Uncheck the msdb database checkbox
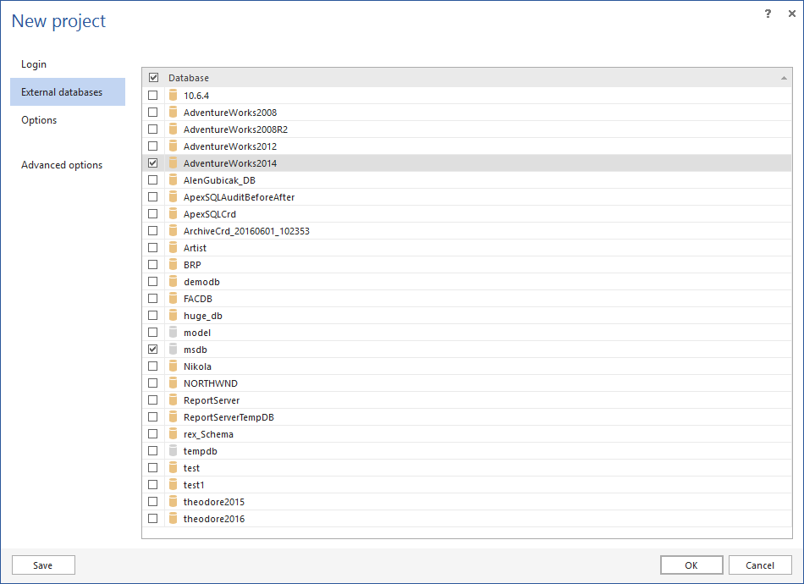Viewport: 804px width, 584px height. (153, 350)
